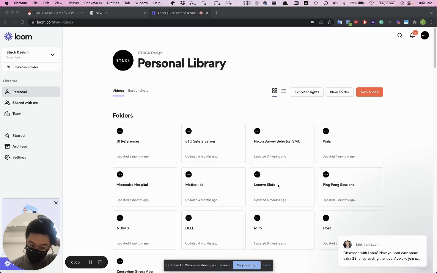Screen dimensions: 437x273
Task: Close the Loom browser tab
Action: pyautogui.click(x=206, y=13)
